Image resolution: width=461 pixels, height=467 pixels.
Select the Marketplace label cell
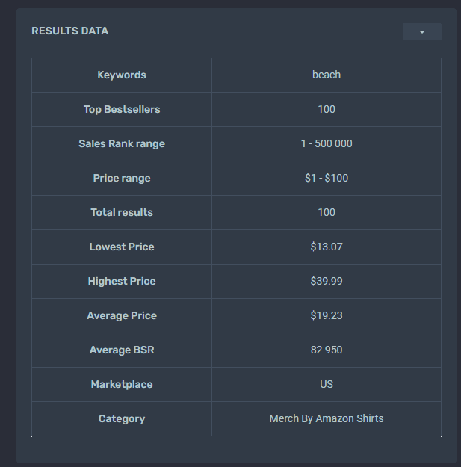[122, 385]
